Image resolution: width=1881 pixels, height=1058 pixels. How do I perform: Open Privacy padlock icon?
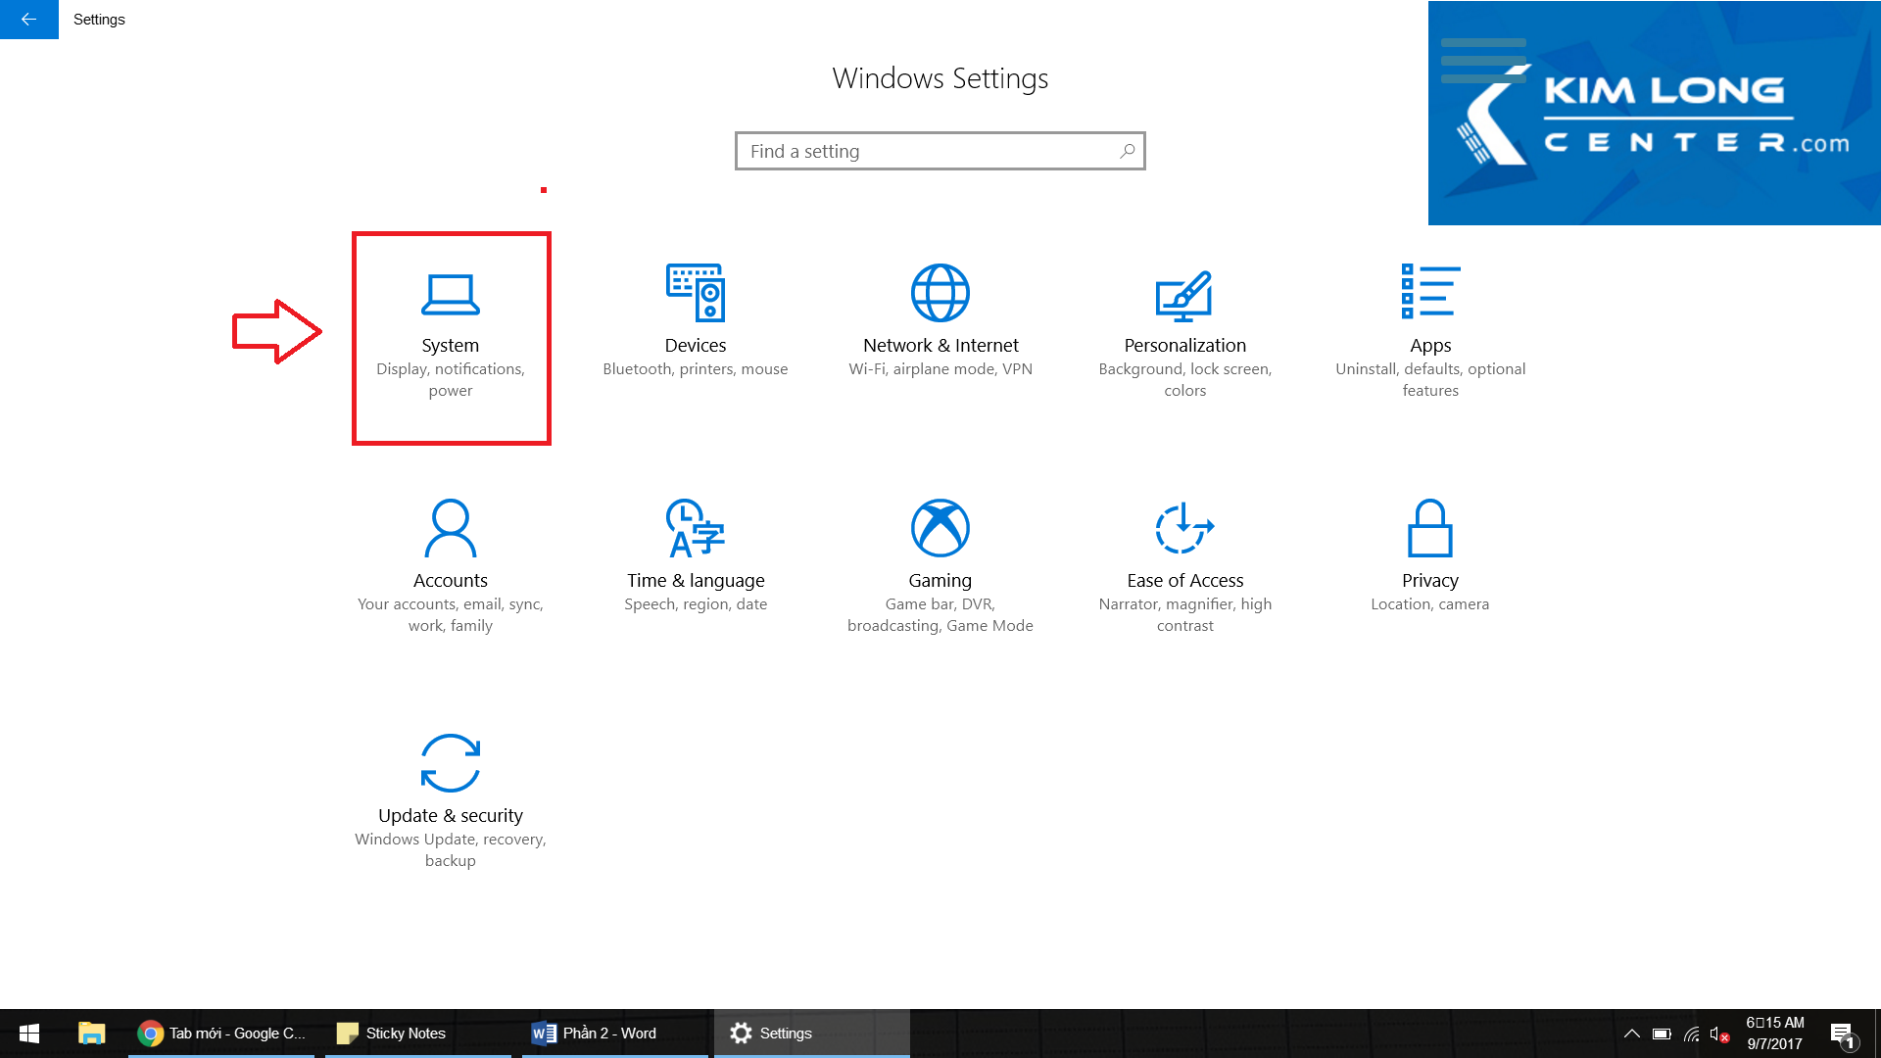coord(1430,528)
